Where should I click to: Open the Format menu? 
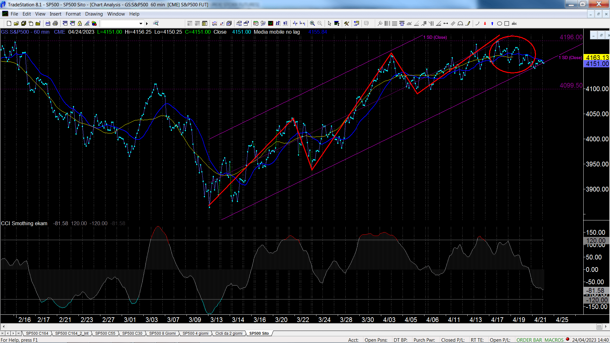(x=73, y=14)
